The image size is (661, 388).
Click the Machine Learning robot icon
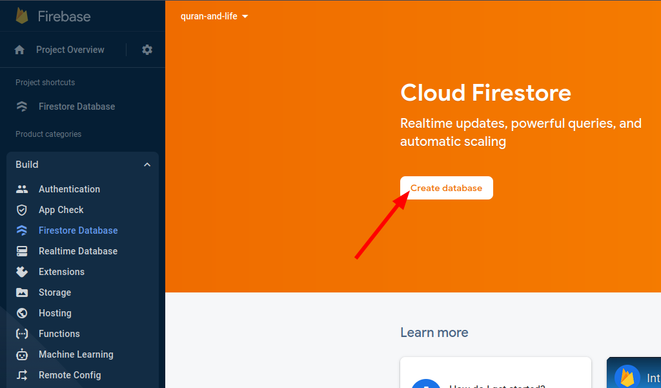21,354
